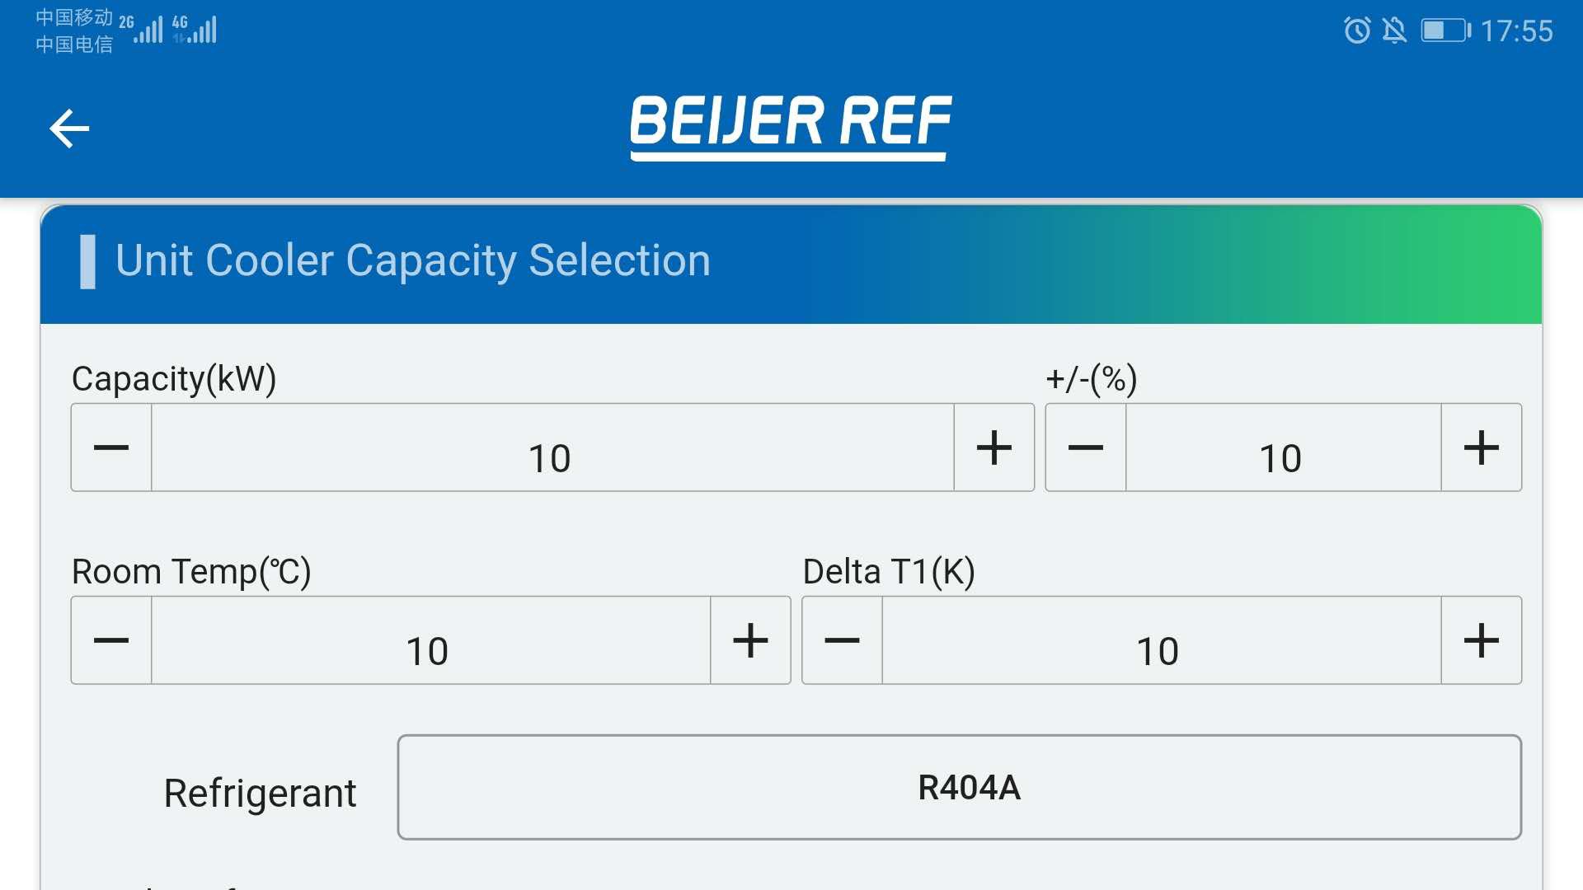
Task: Click the BEIJER REF logo
Action: pos(789,125)
